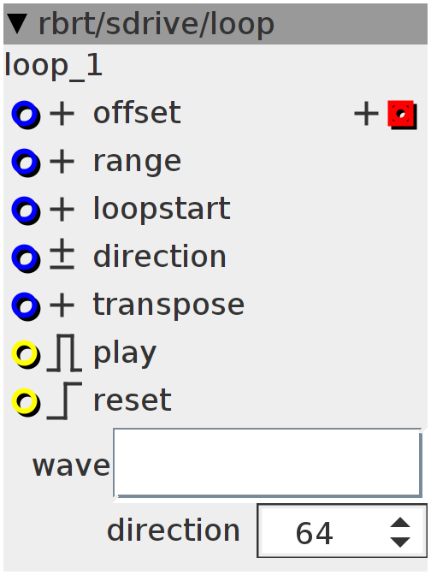Viewport: 431px width, 575px height.
Task: Click the blue transpose inlet circle
Action: pos(26,306)
